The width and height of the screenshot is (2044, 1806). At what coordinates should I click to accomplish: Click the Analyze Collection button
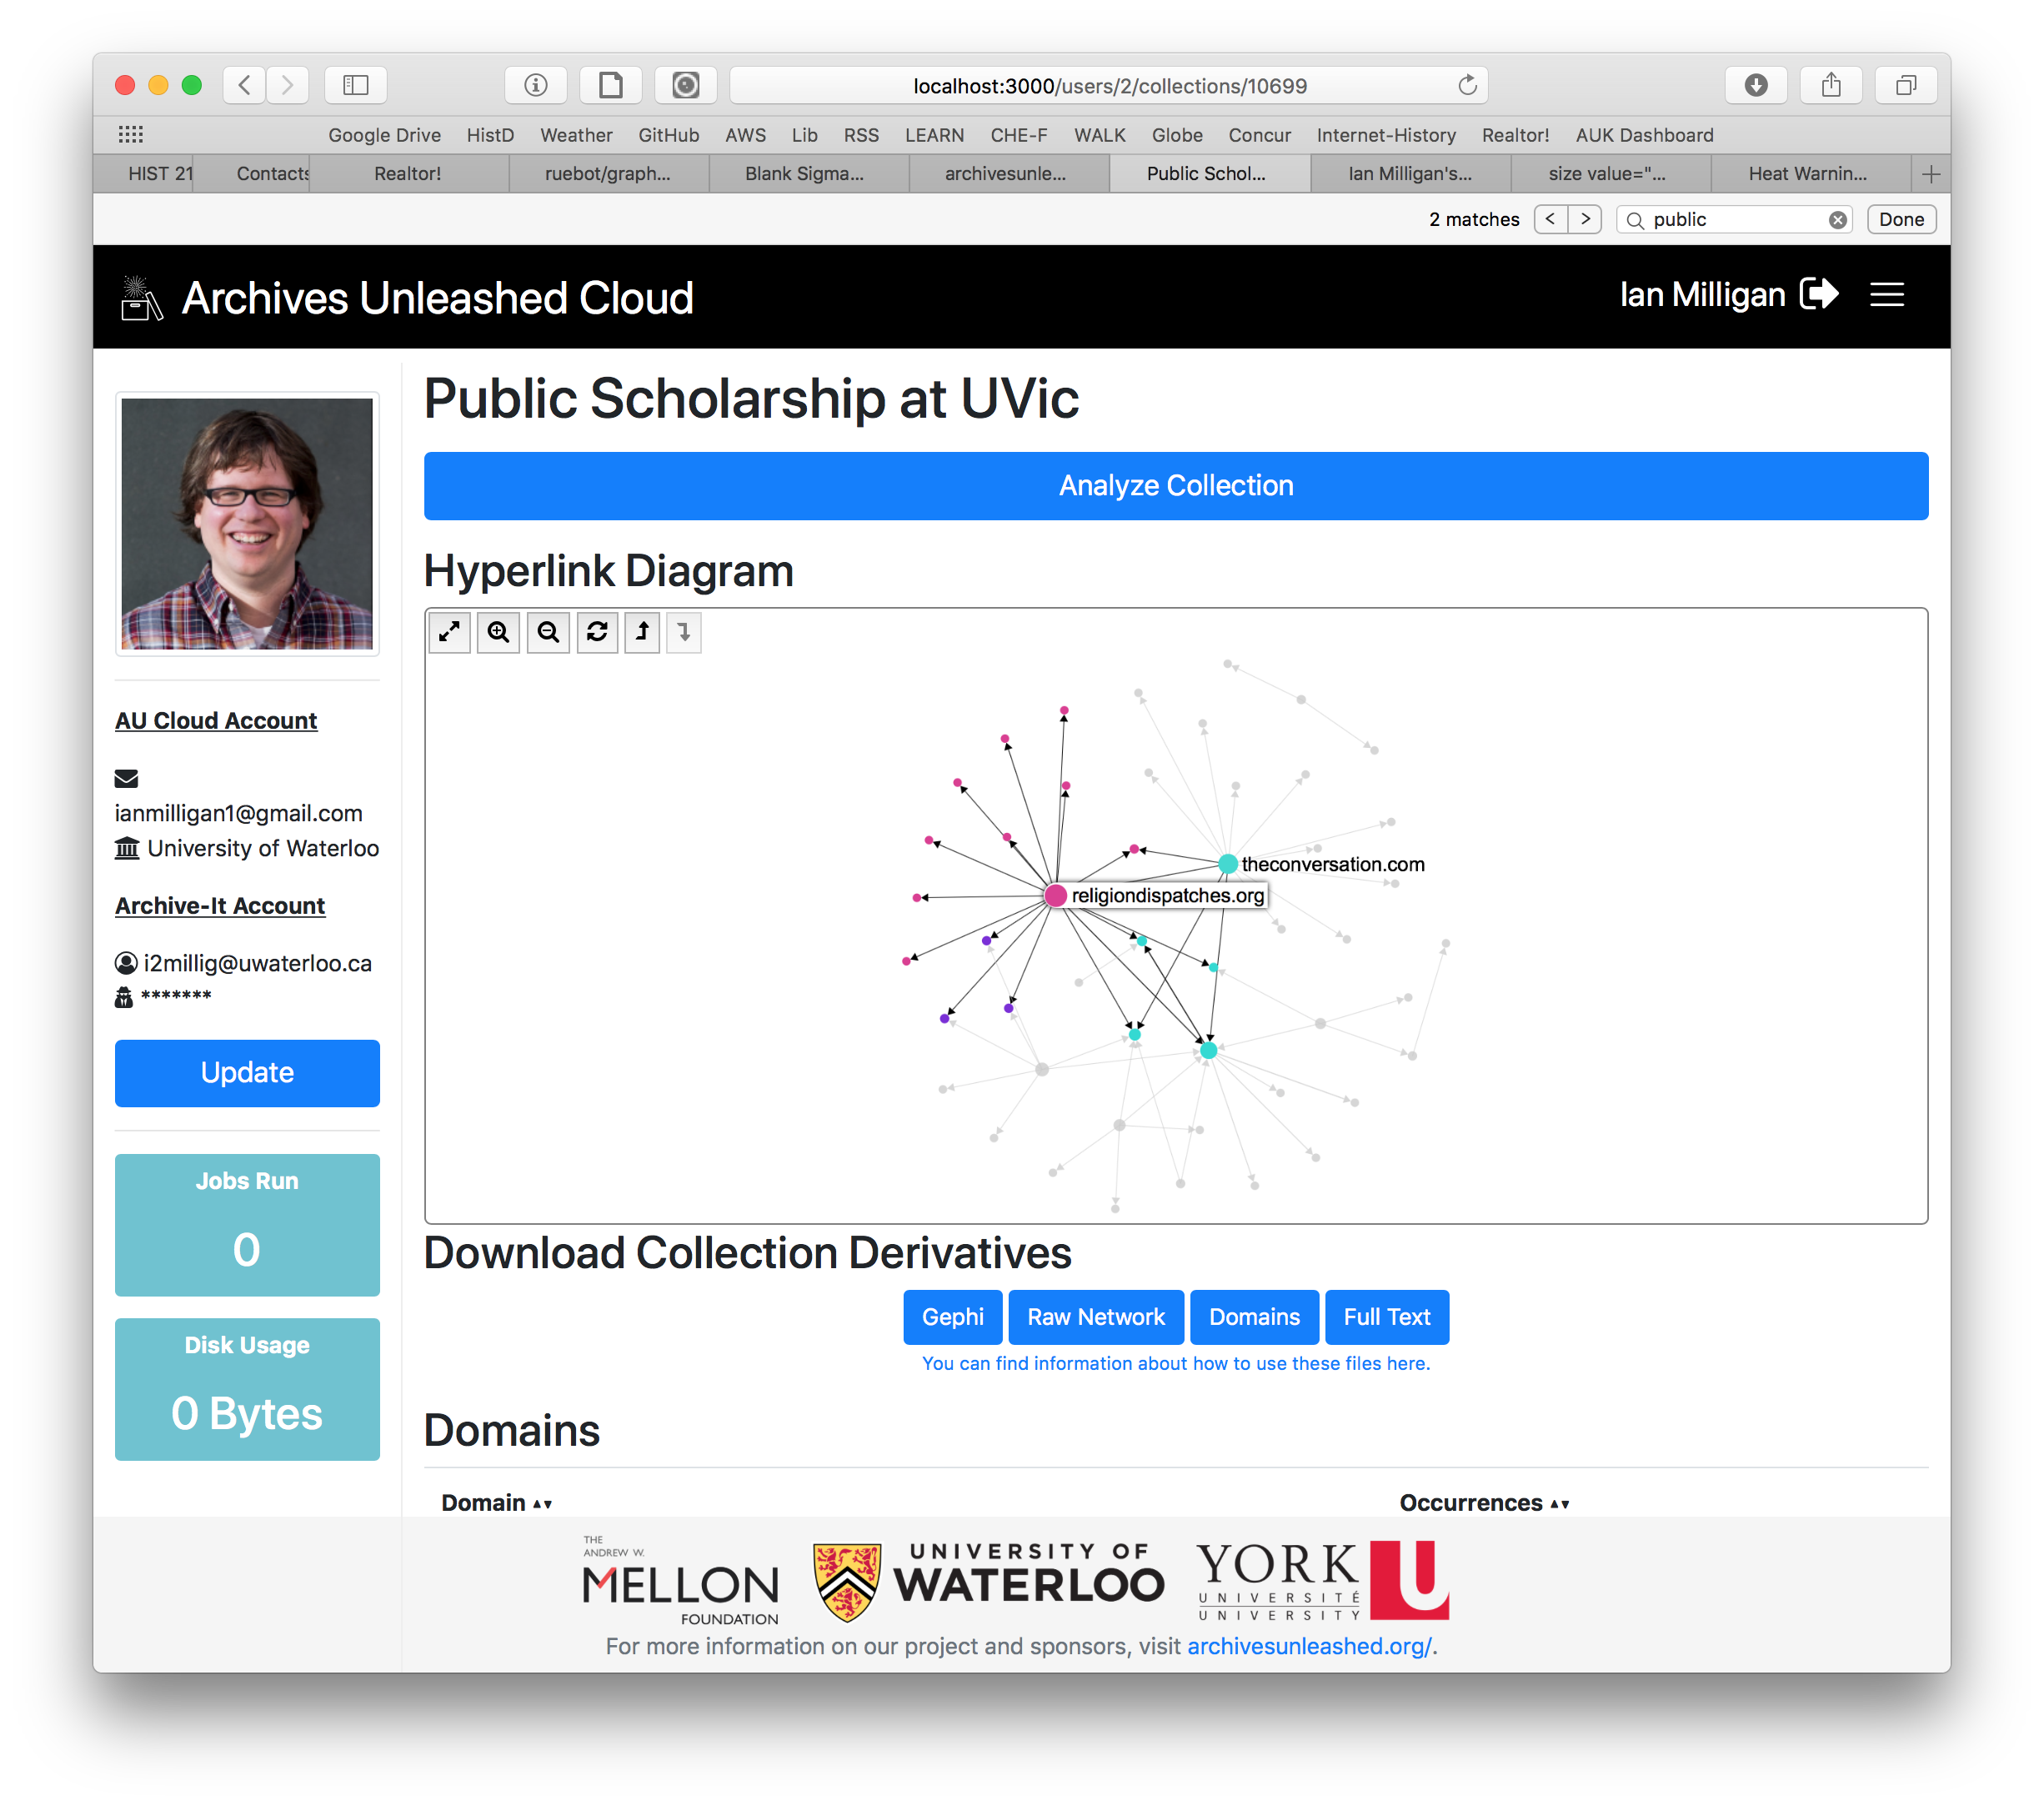[x=1176, y=486]
